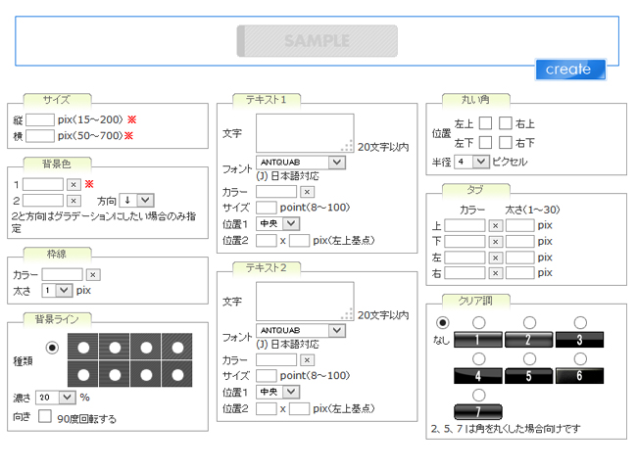
Task: Choose fourth background line pattern in top row
Action: [177, 348]
